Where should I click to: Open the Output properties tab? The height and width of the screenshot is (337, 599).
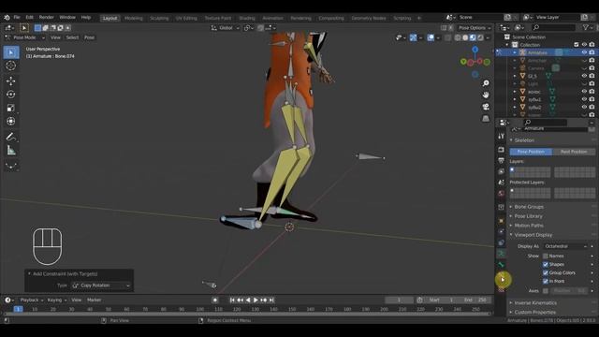pyautogui.click(x=502, y=160)
